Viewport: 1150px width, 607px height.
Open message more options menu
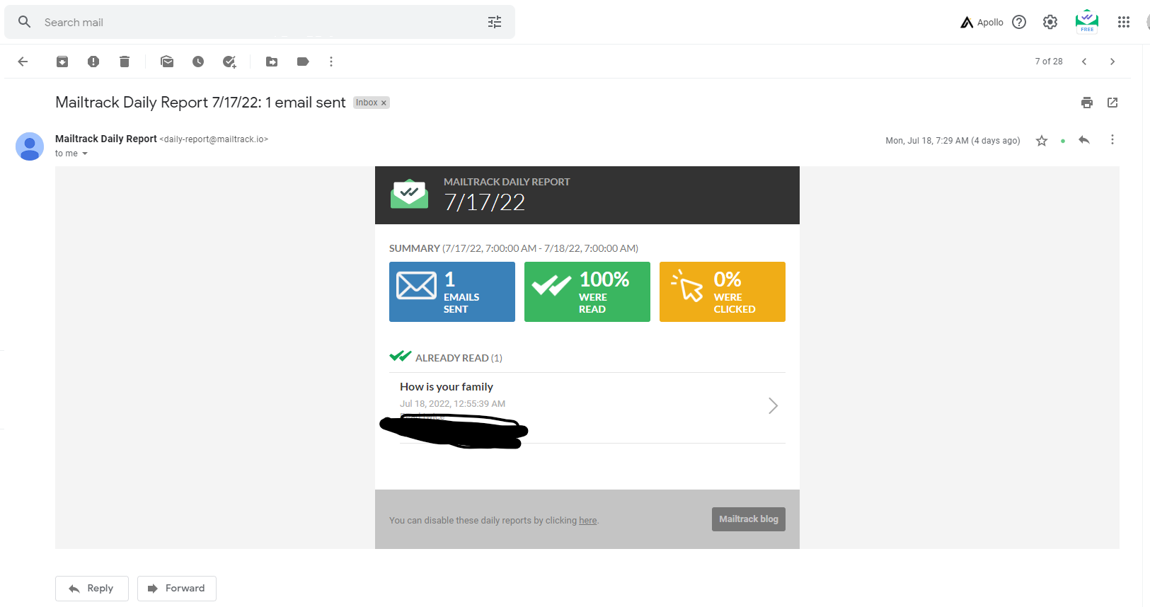1112,140
